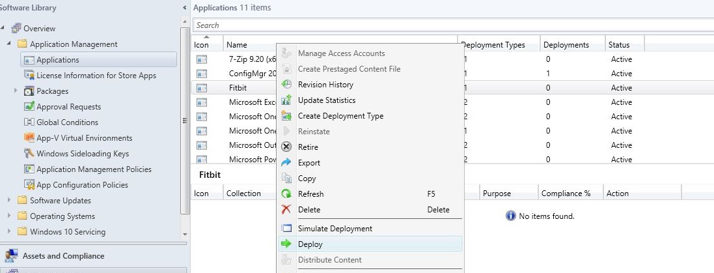Collapse the Overview tree node
This screenshot has height=273, width=714.
[x=3, y=28]
